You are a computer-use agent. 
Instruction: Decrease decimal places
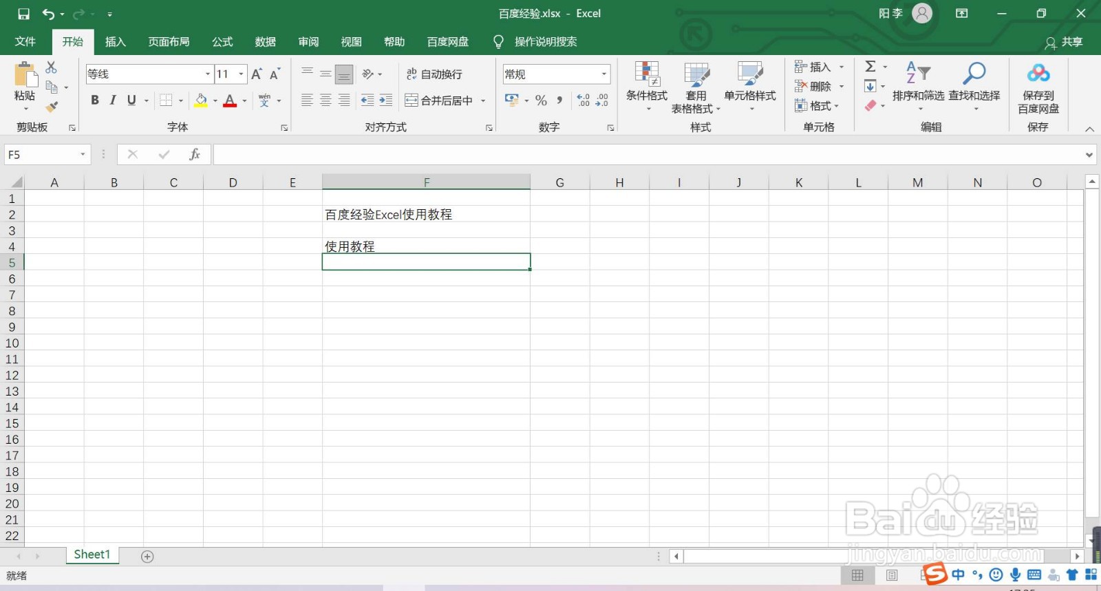(x=601, y=100)
